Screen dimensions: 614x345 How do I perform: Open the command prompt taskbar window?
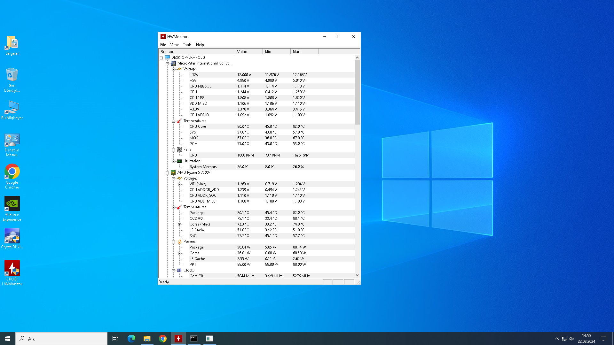[x=194, y=339]
